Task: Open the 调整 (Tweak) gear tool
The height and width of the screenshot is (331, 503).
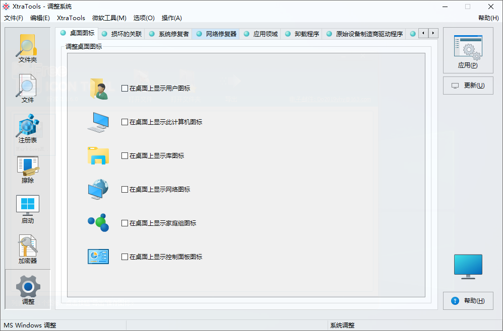Action: click(x=27, y=287)
